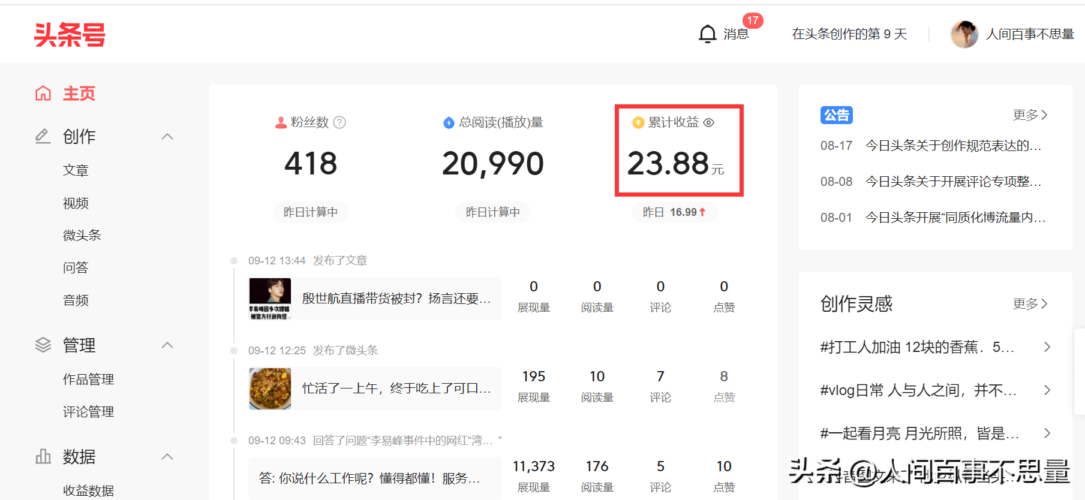Screen dimensions: 1085x500
Task: Click the 殷世航 article thumbnail
Action: click(270, 299)
